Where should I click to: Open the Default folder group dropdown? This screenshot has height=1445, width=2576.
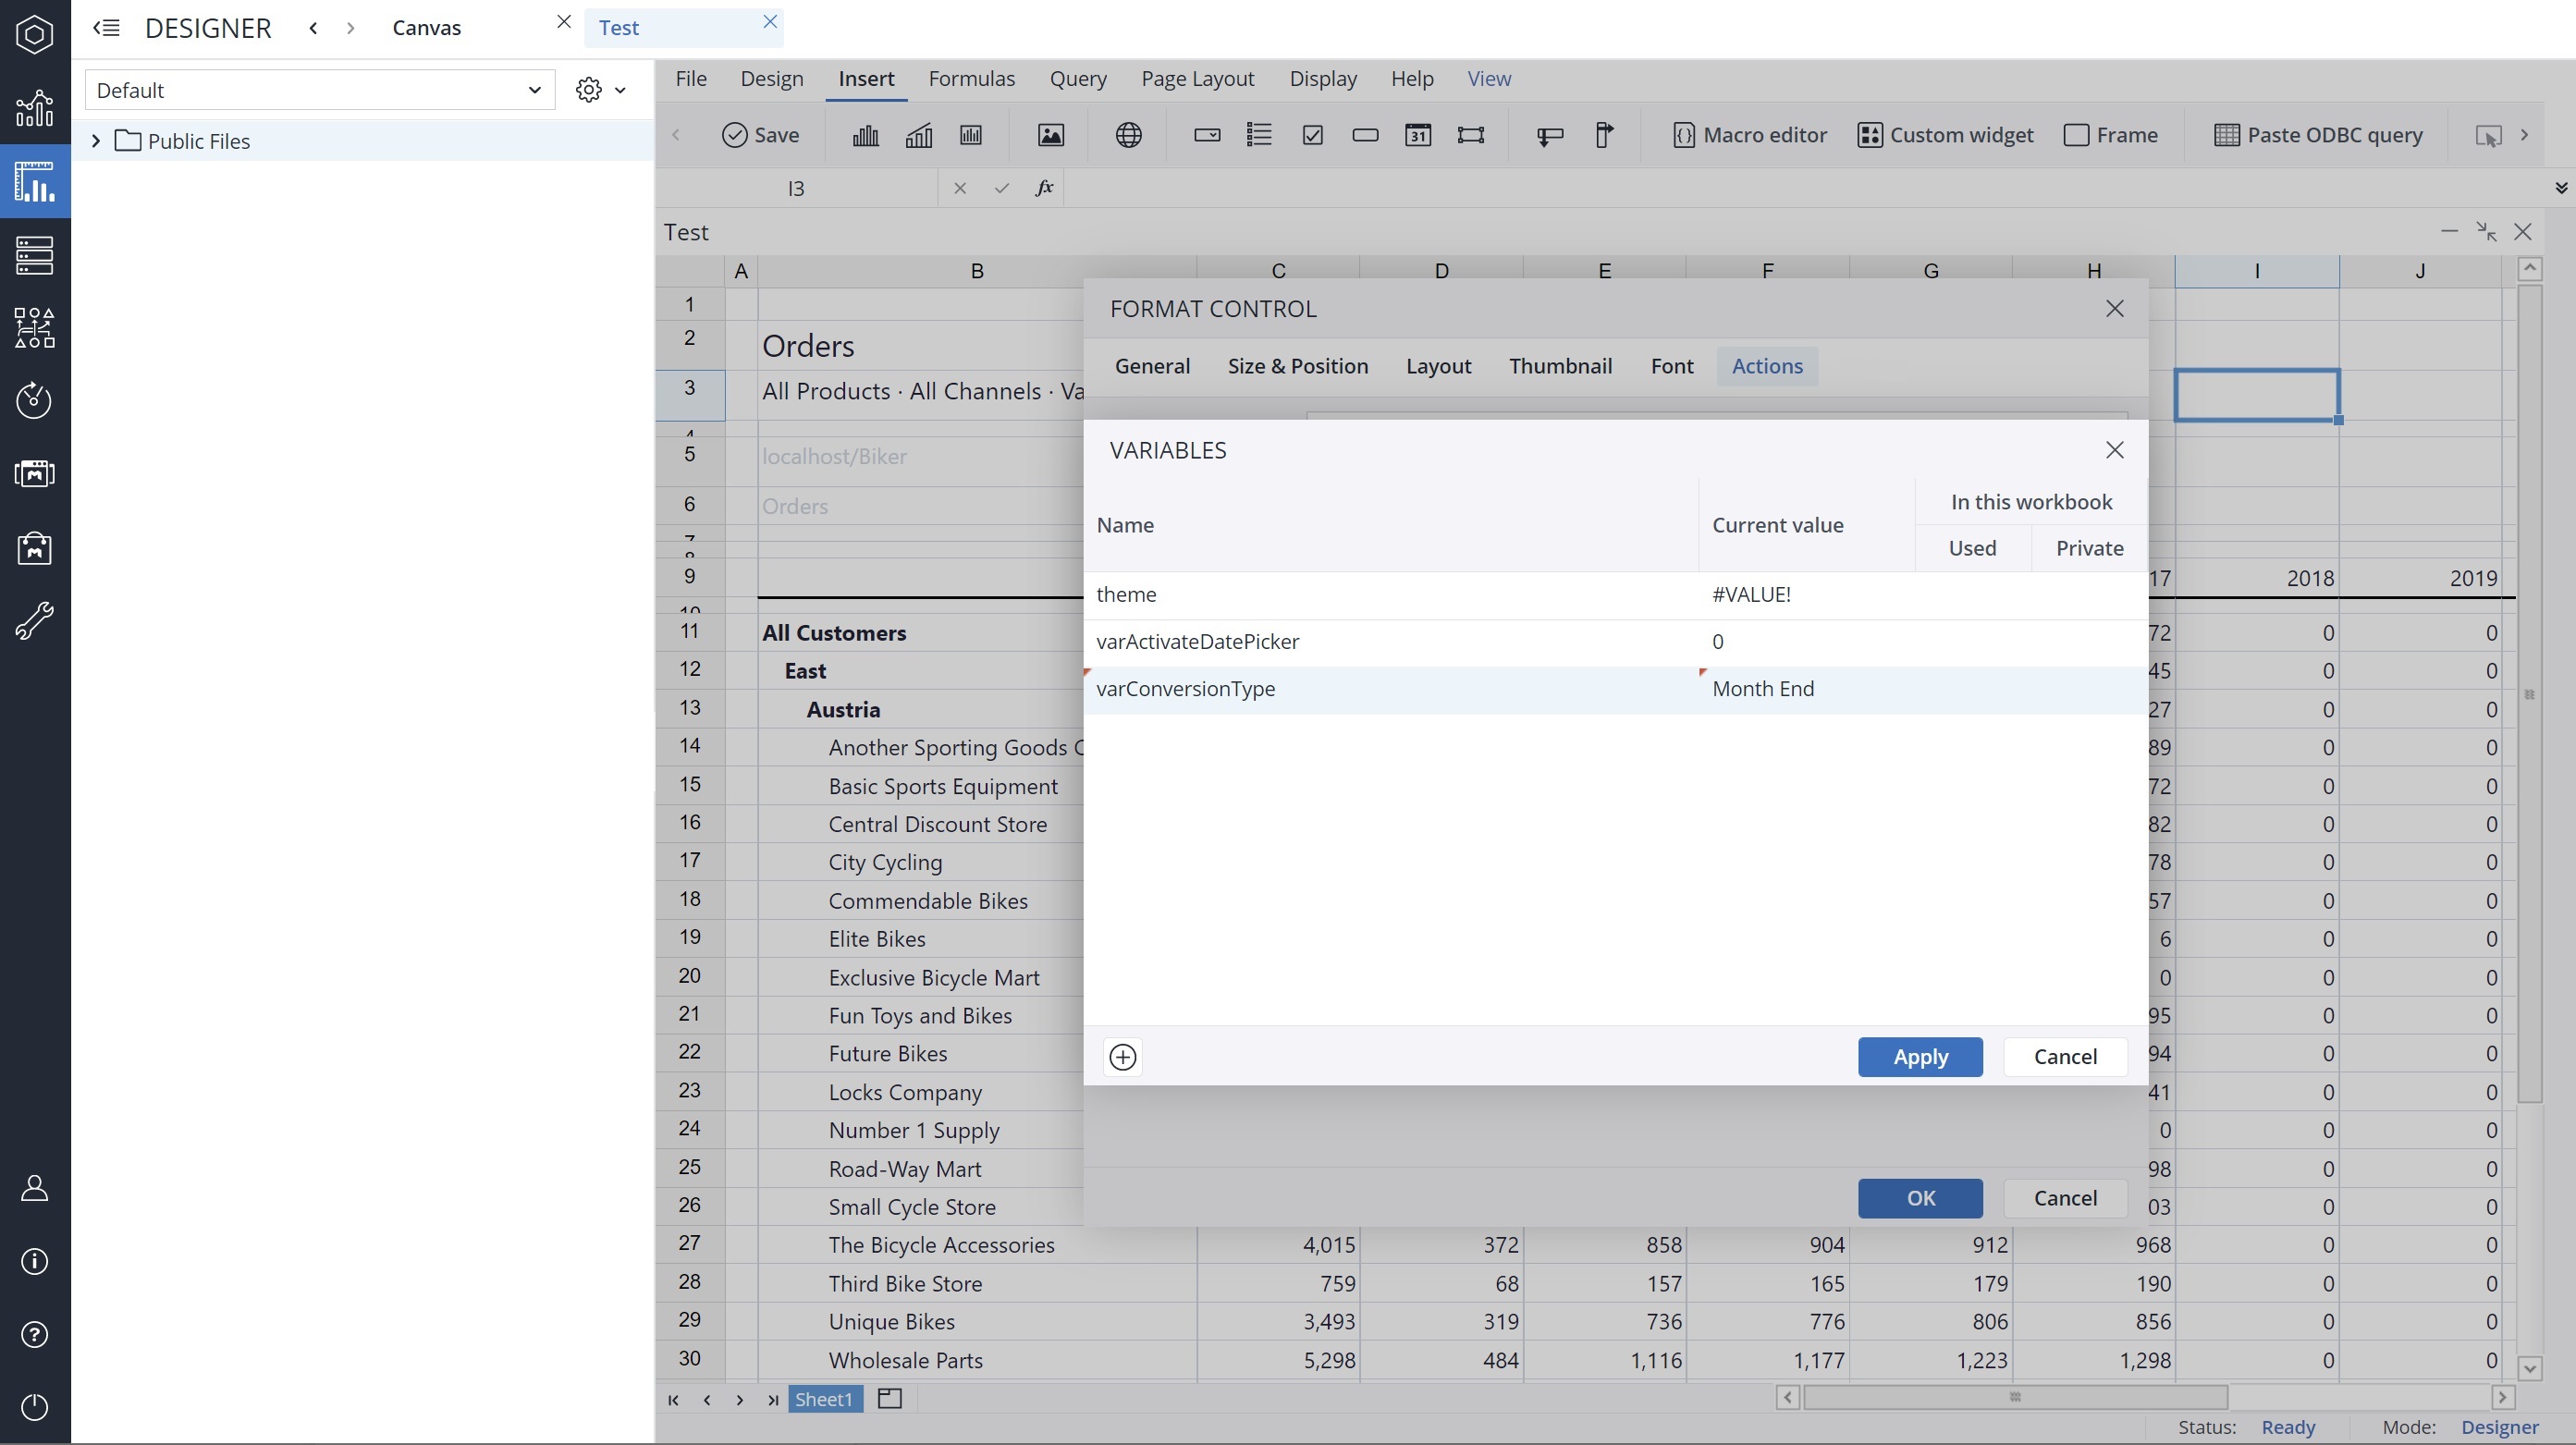[x=320, y=90]
